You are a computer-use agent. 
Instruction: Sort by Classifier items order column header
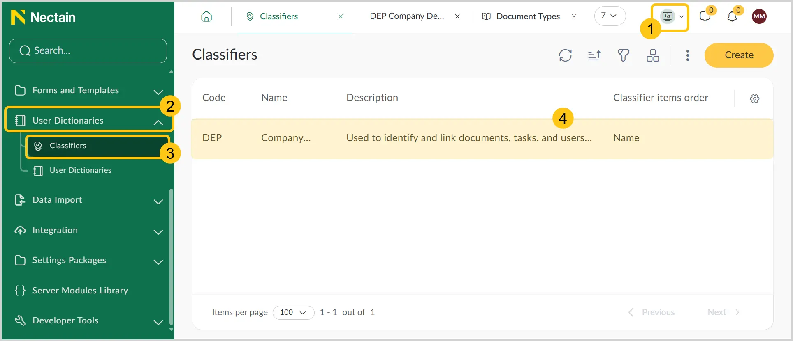(661, 98)
